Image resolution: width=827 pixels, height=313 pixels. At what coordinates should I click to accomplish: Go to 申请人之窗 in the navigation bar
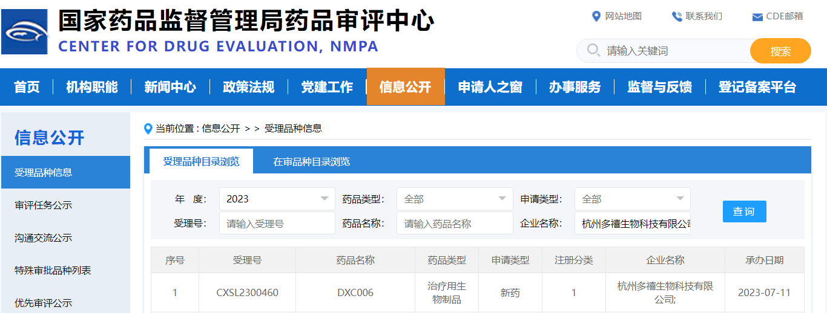coord(490,87)
